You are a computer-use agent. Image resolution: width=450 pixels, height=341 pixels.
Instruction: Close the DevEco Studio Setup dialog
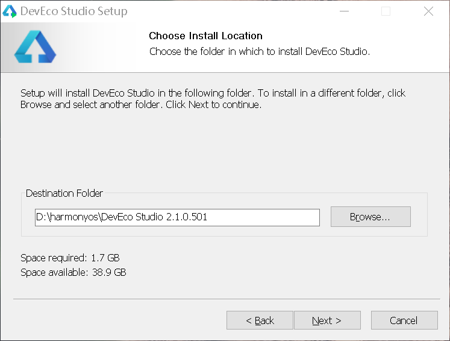(428, 11)
